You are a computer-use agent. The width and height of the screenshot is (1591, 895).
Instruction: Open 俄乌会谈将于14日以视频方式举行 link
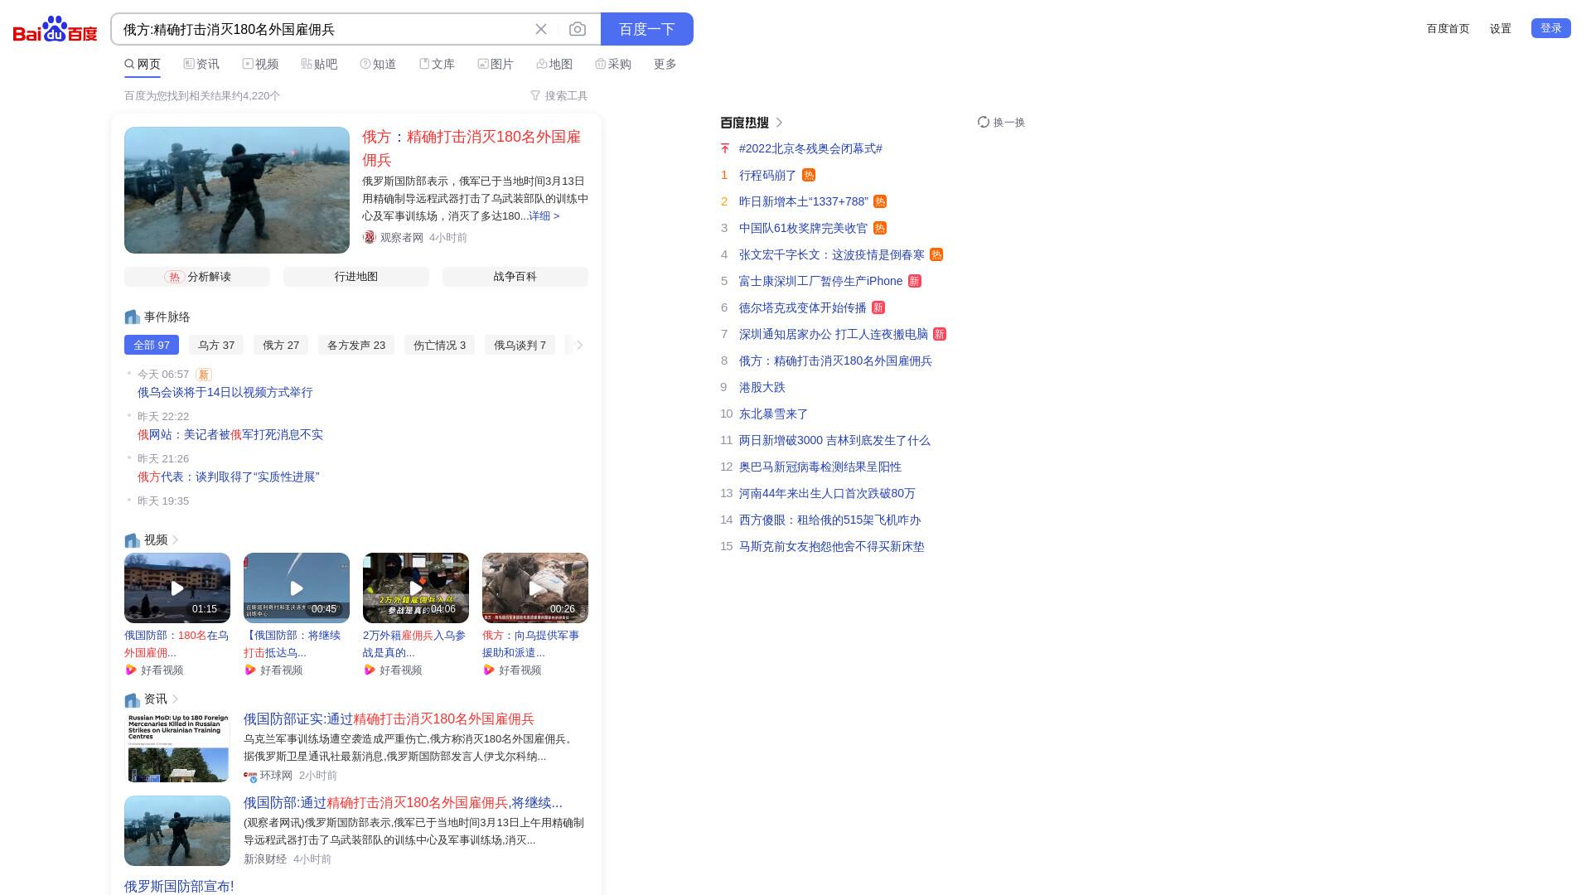point(225,392)
